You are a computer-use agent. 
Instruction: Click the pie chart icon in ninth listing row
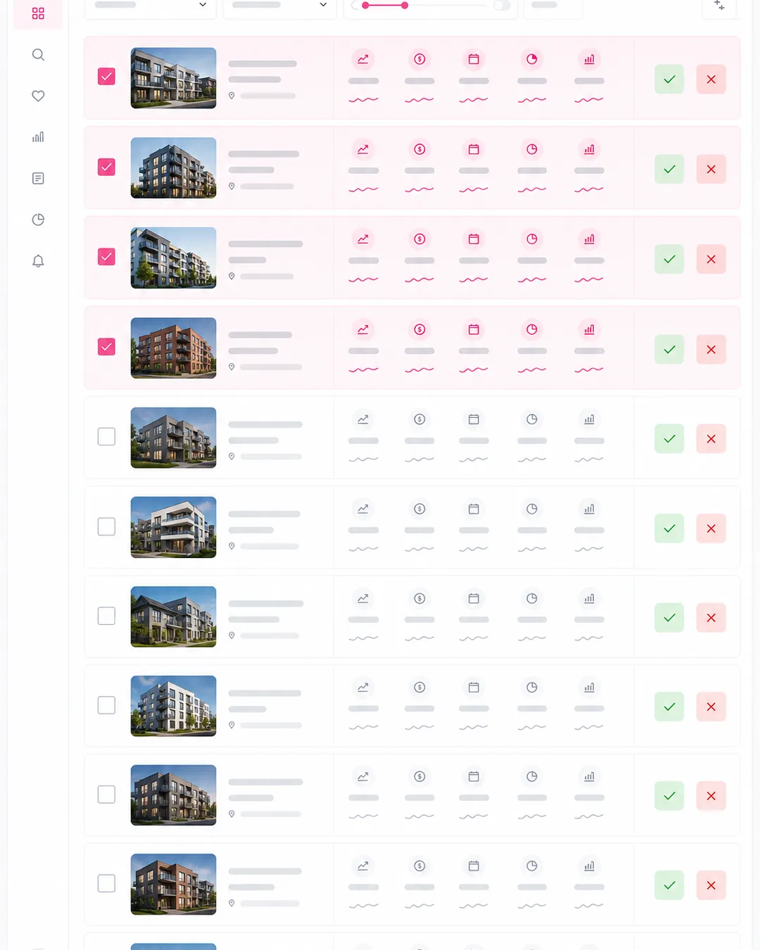coord(532,777)
